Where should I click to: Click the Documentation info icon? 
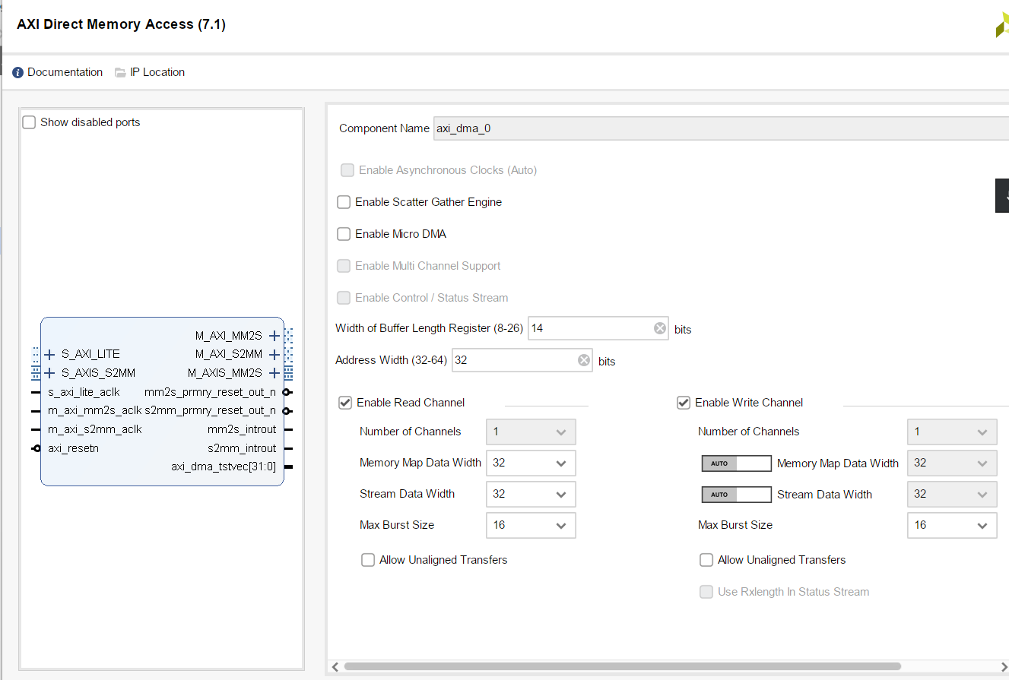(18, 73)
